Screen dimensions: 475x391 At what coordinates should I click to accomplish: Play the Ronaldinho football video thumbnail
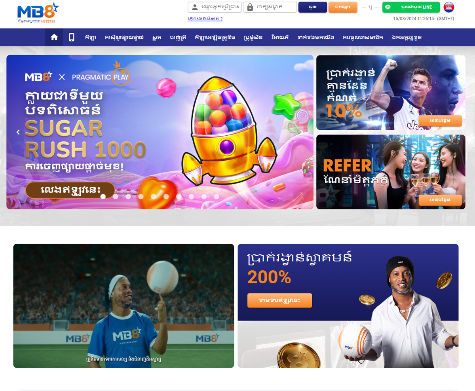point(123,306)
